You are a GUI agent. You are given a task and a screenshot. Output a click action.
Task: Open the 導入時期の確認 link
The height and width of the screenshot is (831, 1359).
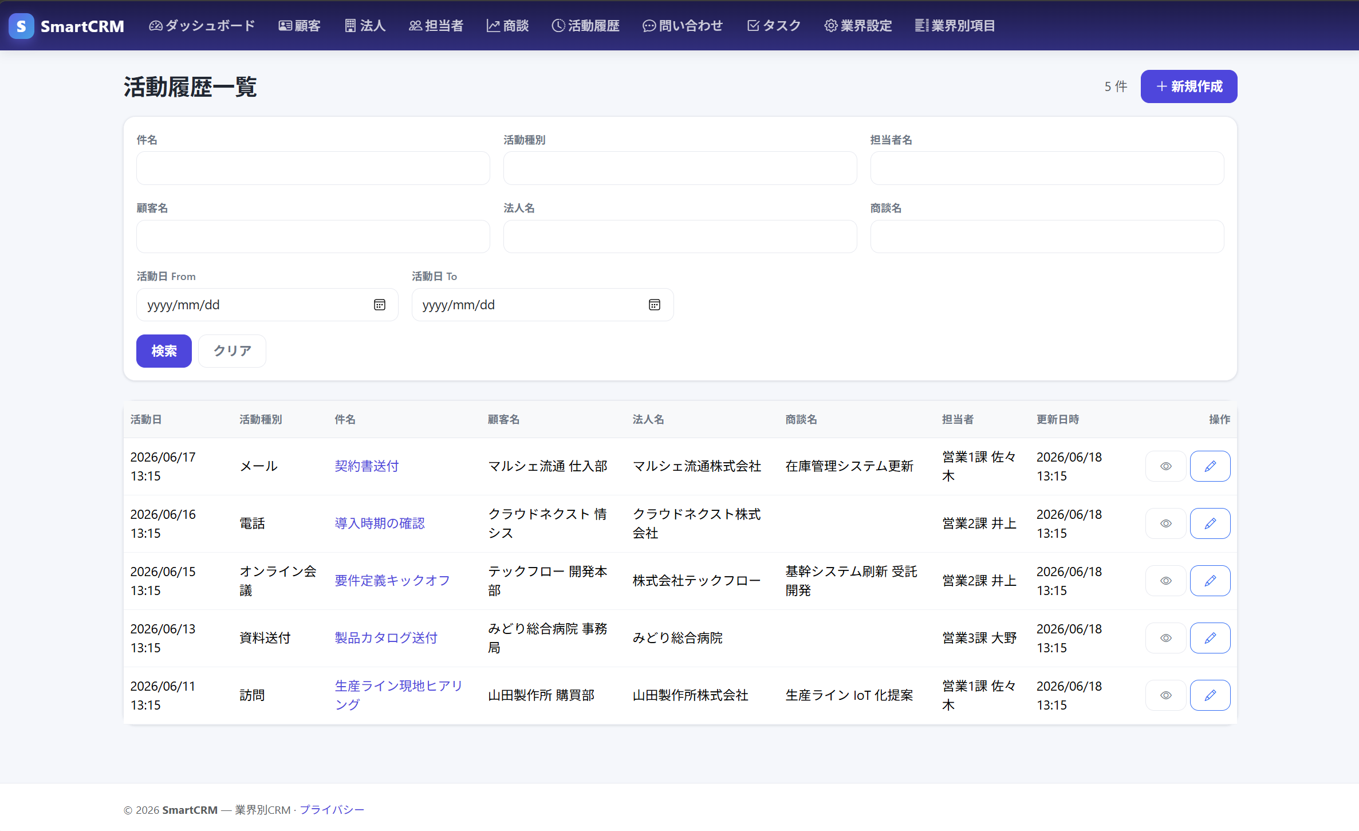379,523
